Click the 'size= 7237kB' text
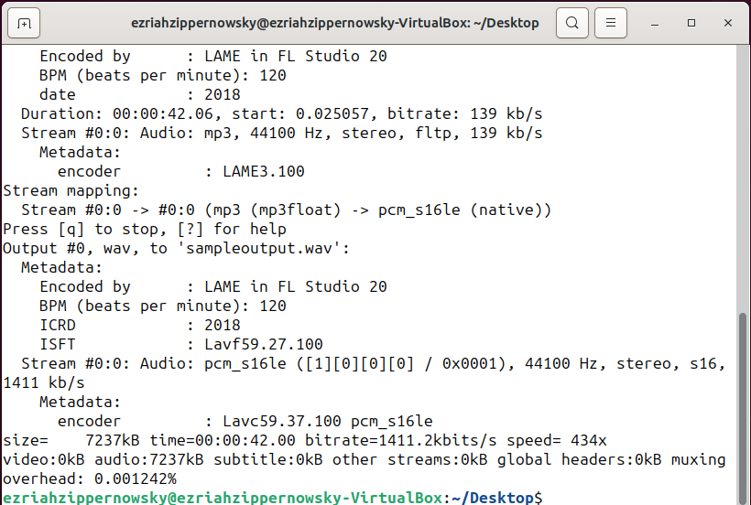 click(71, 440)
